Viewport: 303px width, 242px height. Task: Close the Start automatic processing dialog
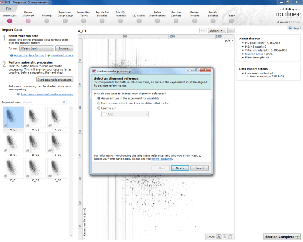[206, 70]
